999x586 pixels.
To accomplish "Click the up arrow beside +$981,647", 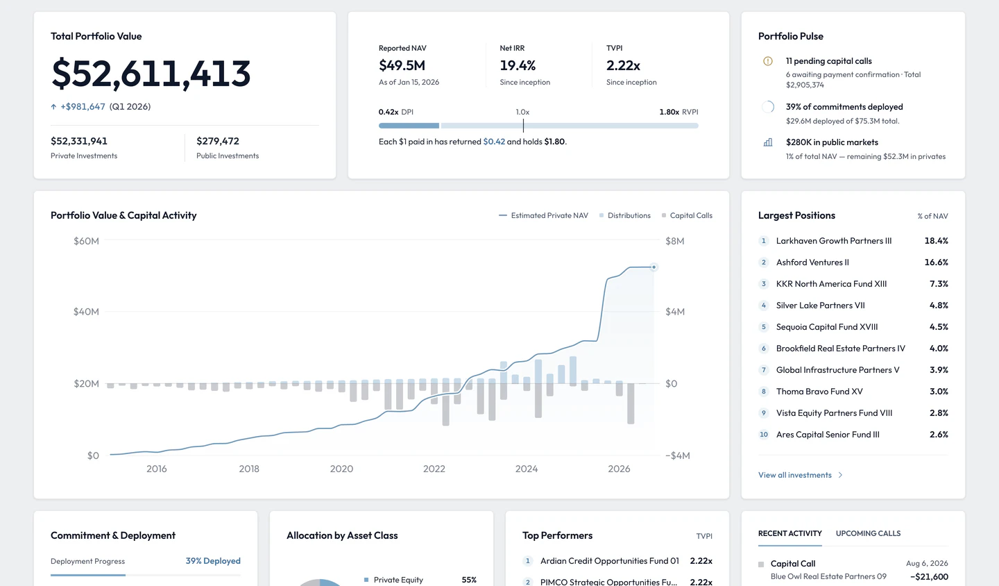I will (x=53, y=107).
